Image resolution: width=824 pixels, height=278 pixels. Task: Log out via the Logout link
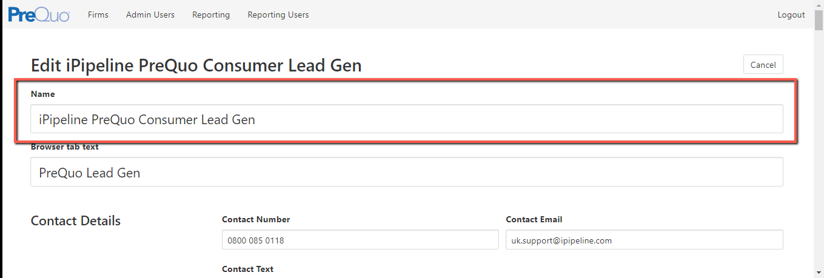click(x=791, y=15)
